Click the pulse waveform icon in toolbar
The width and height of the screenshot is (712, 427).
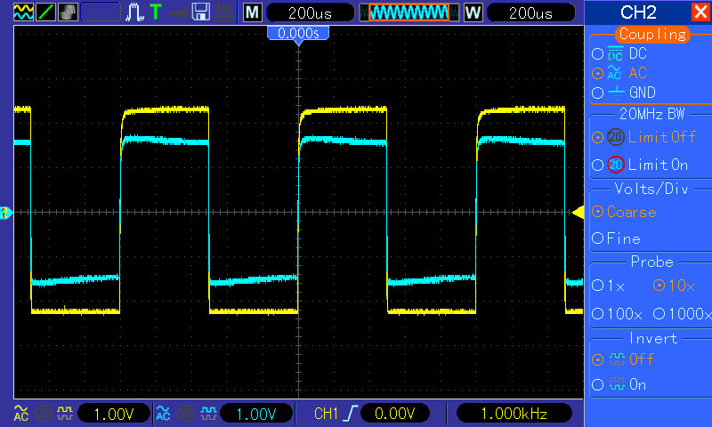click(x=134, y=12)
